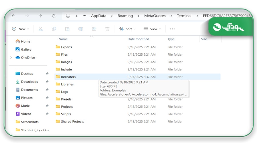257x145 pixels.
Task: Expand the OneDrive tree node
Action: 11,57
